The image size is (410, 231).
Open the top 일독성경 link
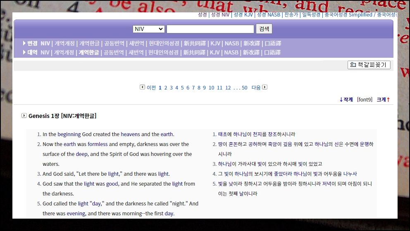pos(311,15)
